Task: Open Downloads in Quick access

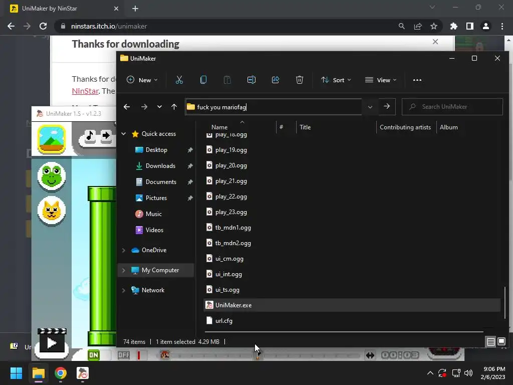Action: (x=160, y=165)
